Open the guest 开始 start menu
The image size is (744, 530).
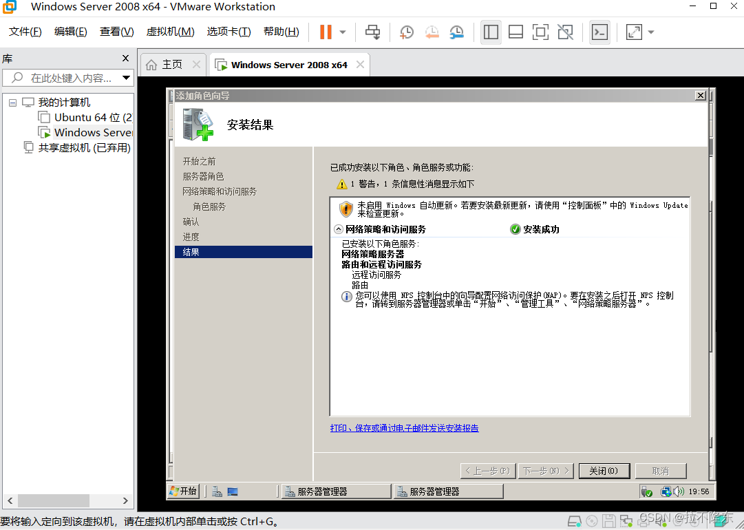tap(183, 491)
